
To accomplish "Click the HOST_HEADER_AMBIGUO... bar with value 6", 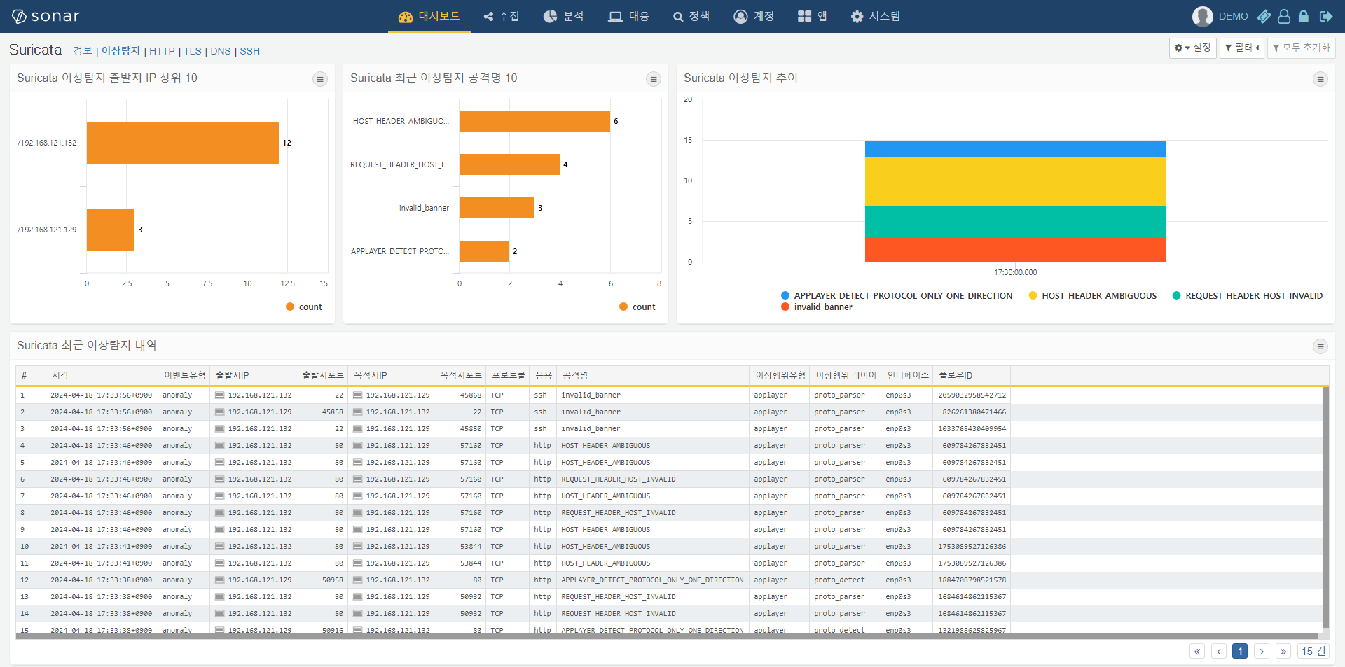I will pos(534,121).
